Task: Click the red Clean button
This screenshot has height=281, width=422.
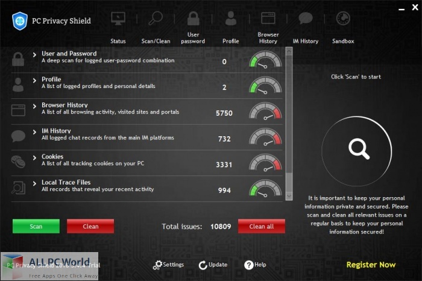Action: [90, 226]
